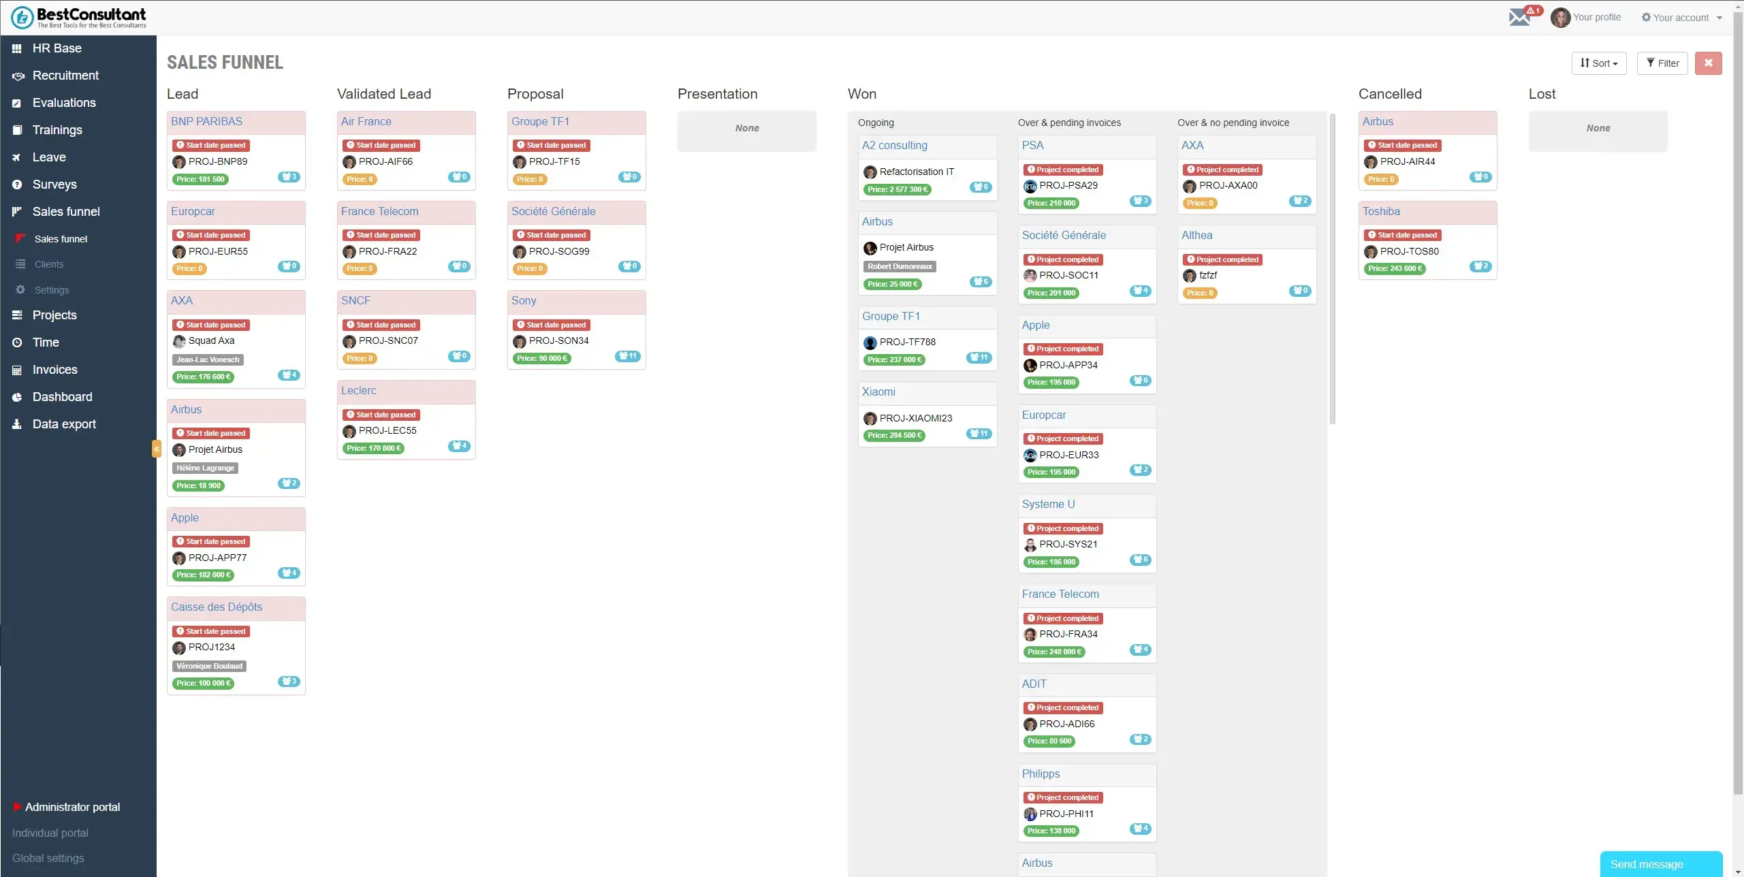Click team count badge on PROJ-ADI66 card
Viewport: 1744px width, 877px height.
click(x=1141, y=739)
